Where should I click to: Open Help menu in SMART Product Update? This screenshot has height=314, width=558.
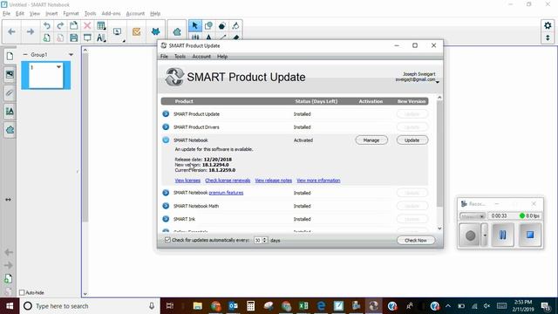(222, 56)
